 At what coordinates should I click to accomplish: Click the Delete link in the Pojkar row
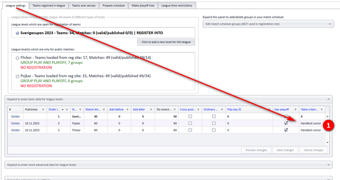[x=15, y=123]
